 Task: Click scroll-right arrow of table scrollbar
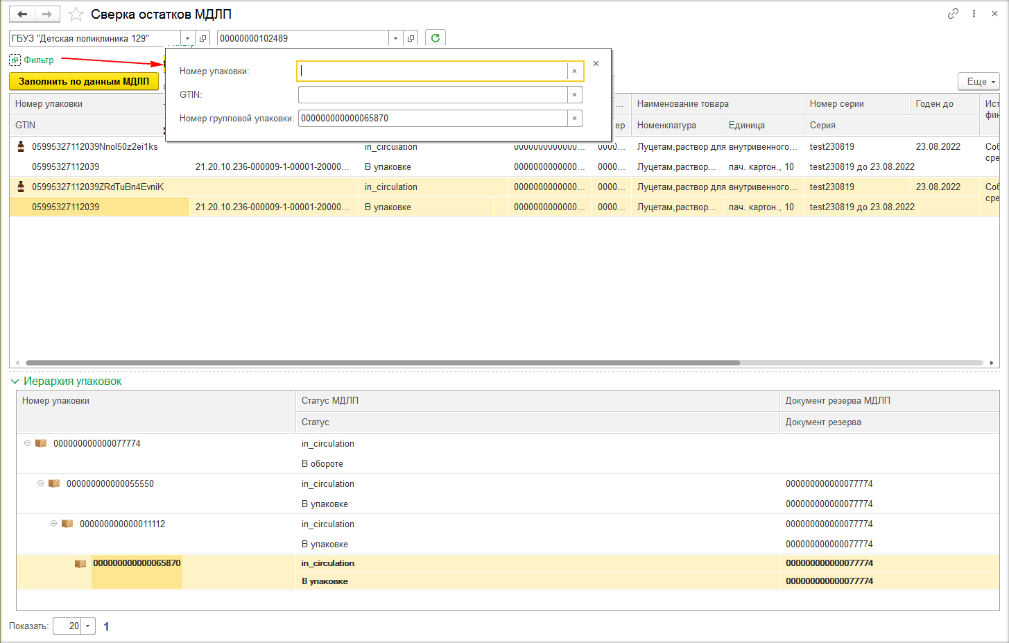992,363
